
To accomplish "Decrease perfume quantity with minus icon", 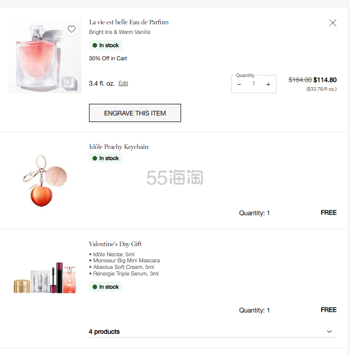I will (239, 84).
